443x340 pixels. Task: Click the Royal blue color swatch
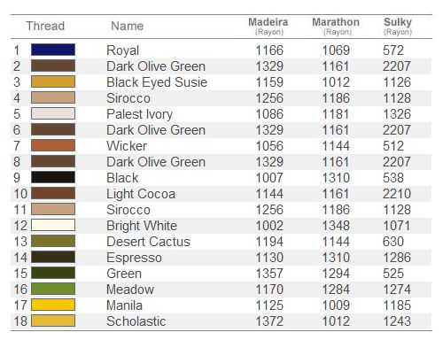pos(53,50)
